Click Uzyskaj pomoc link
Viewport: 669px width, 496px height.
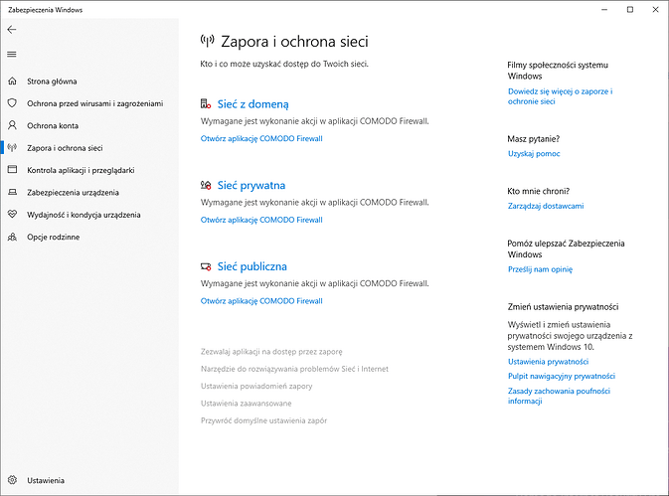534,153
